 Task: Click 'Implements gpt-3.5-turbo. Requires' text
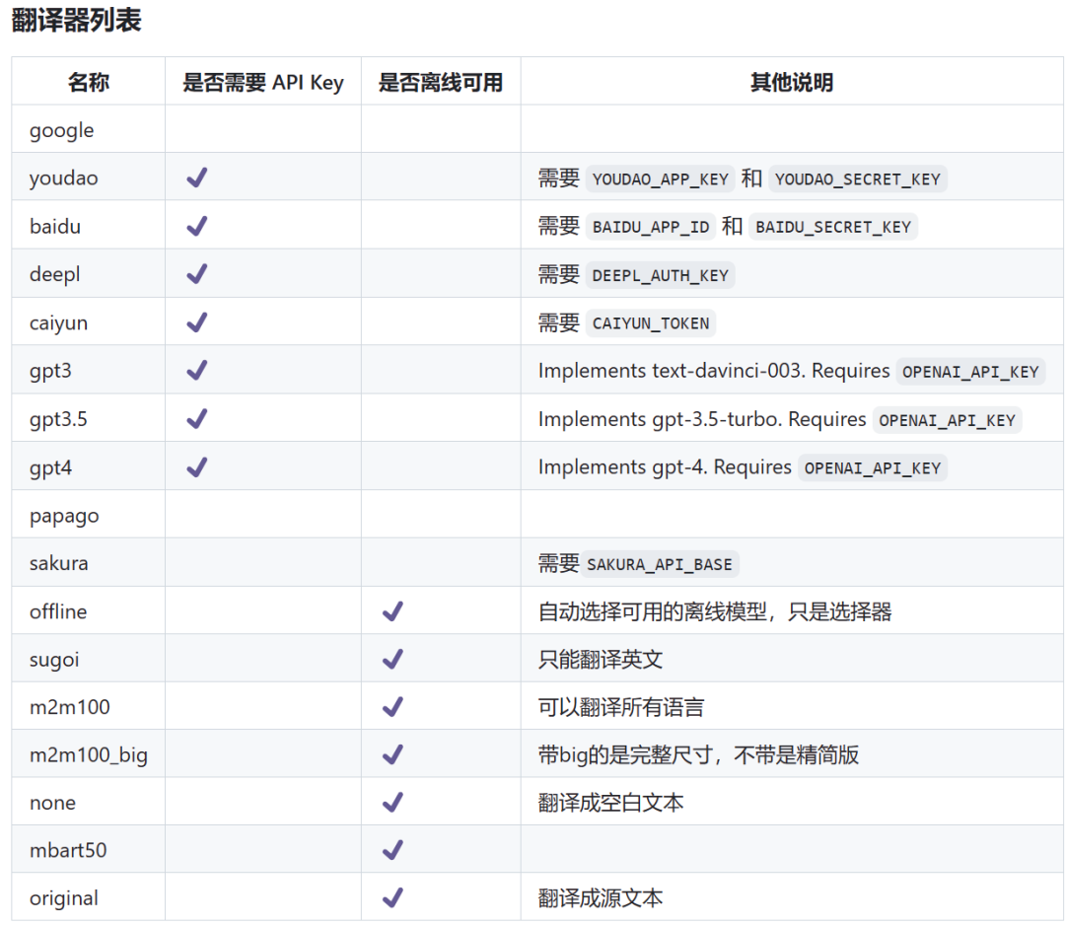(702, 419)
